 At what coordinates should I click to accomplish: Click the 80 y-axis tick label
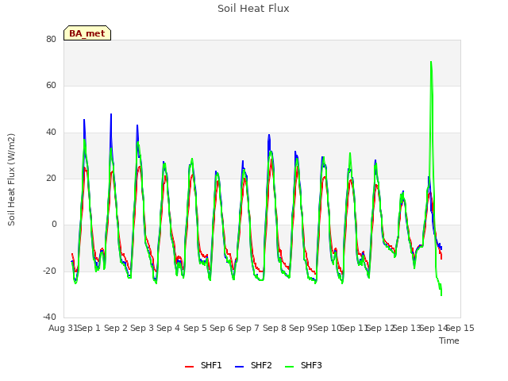[x=51, y=39]
